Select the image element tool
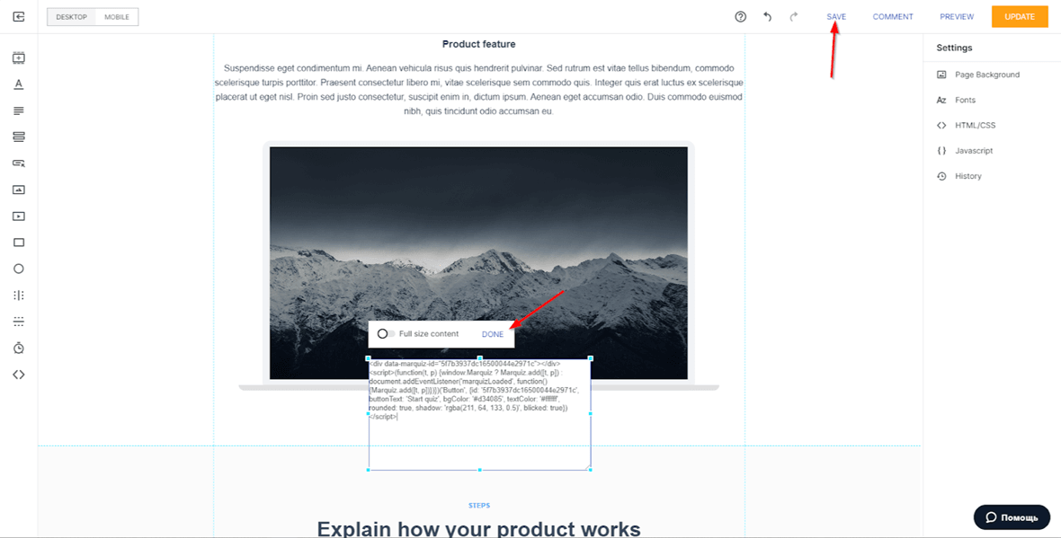The width and height of the screenshot is (1061, 538). click(19, 190)
